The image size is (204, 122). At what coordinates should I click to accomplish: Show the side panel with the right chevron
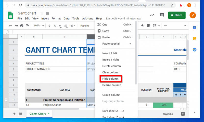[194, 113]
